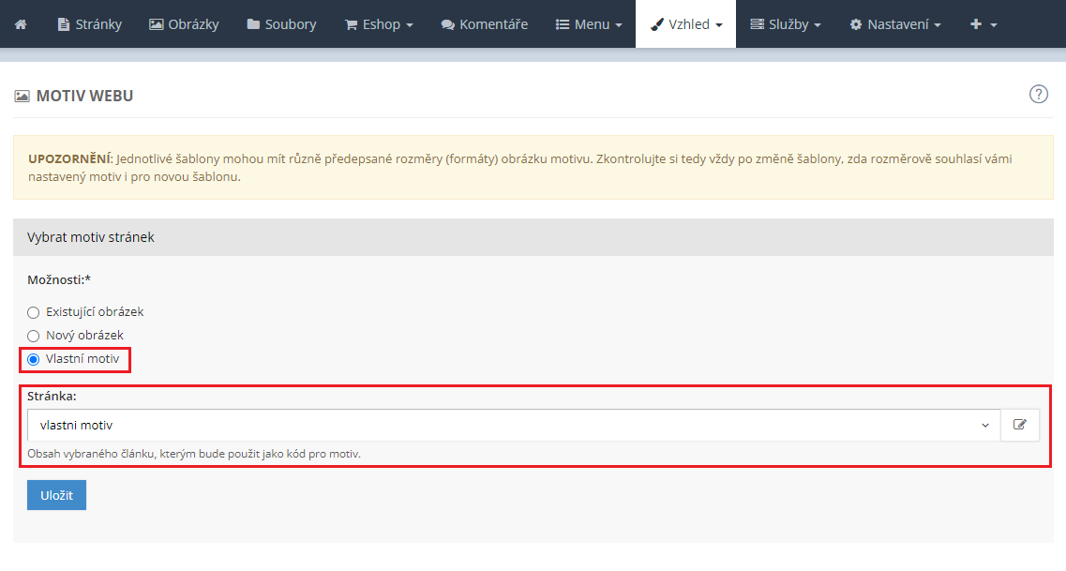
Task: Click the Uložit button
Action: pyautogui.click(x=56, y=495)
